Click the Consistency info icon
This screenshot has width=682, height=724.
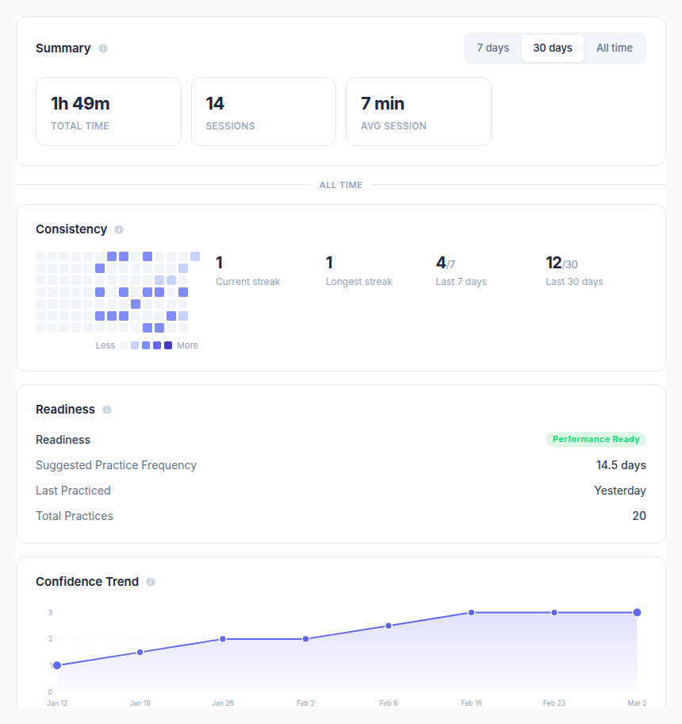(118, 229)
